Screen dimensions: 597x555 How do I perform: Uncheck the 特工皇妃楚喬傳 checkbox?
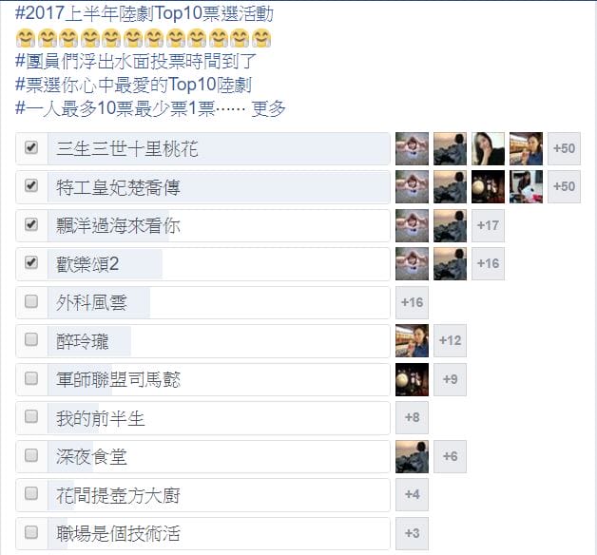pyautogui.click(x=31, y=185)
